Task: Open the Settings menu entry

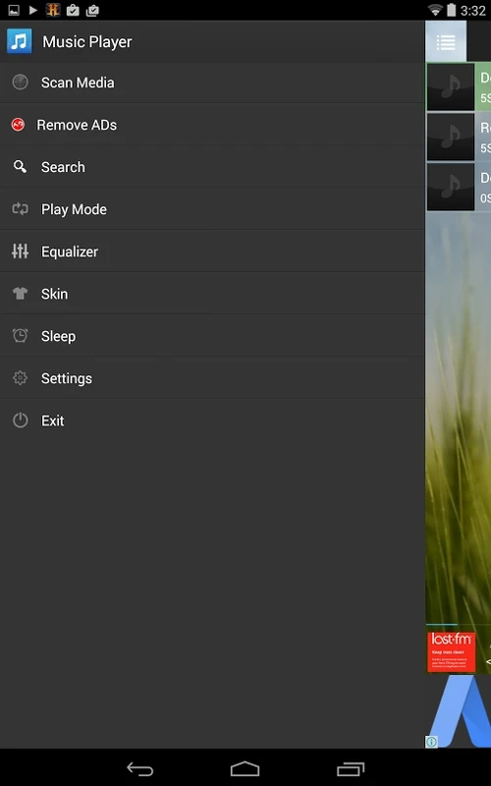Action: 212,378
